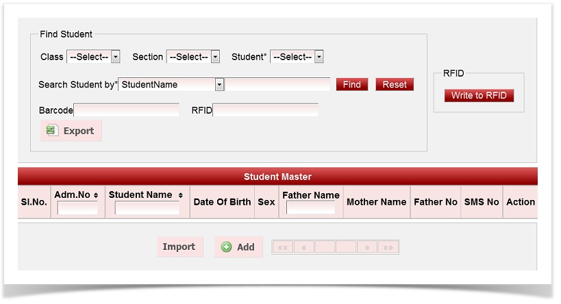Screen dimensions: 561x304
Task: Click Write to RFID button
Action: pyautogui.click(x=479, y=95)
